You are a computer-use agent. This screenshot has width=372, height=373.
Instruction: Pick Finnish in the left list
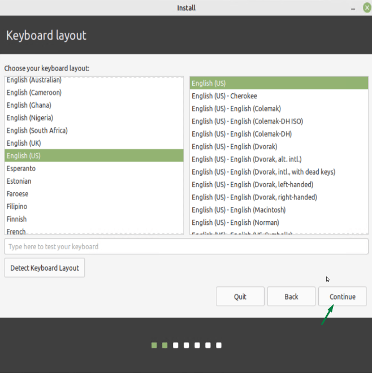pyautogui.click(x=16, y=219)
